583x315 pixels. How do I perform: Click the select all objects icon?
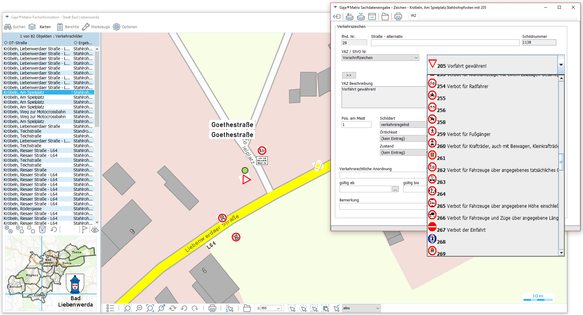[x=9, y=230]
